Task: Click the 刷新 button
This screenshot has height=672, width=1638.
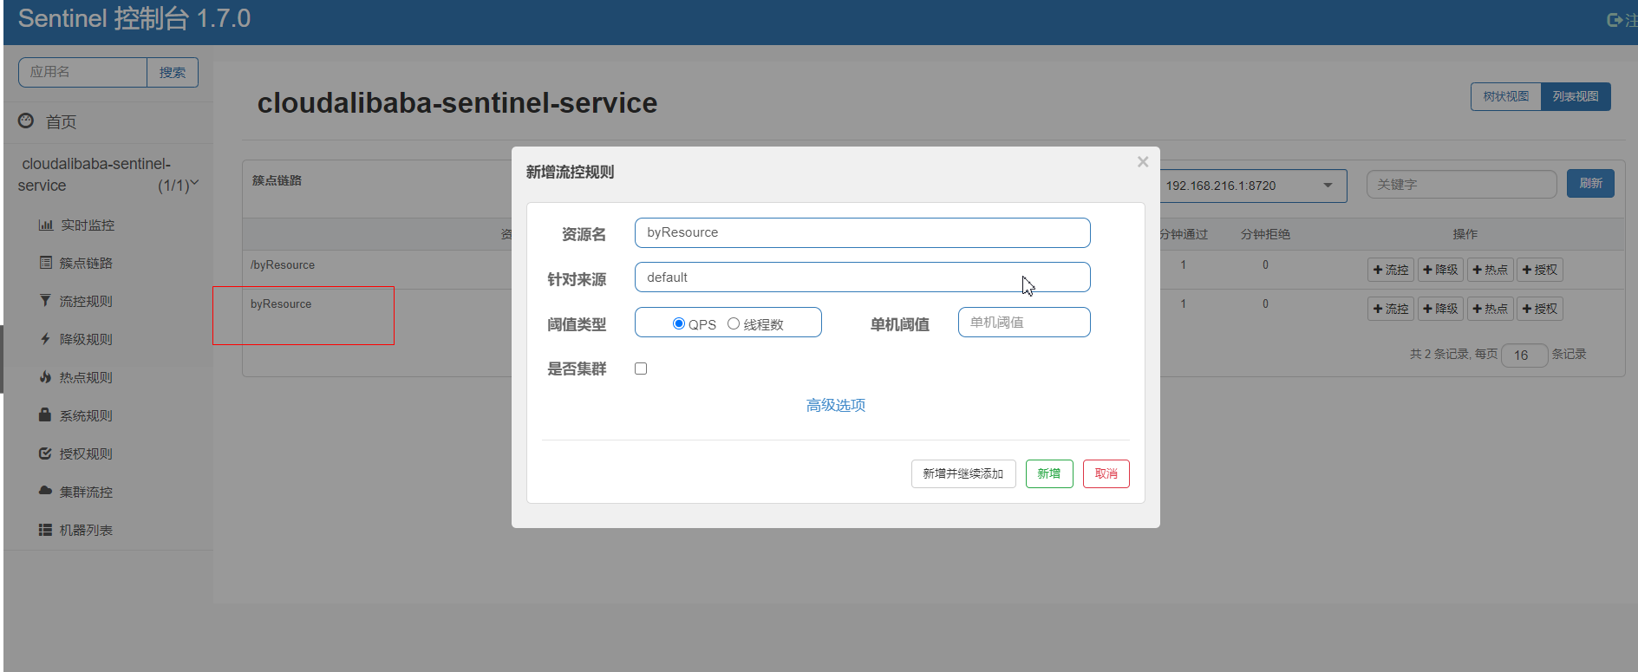Action: click(x=1590, y=183)
